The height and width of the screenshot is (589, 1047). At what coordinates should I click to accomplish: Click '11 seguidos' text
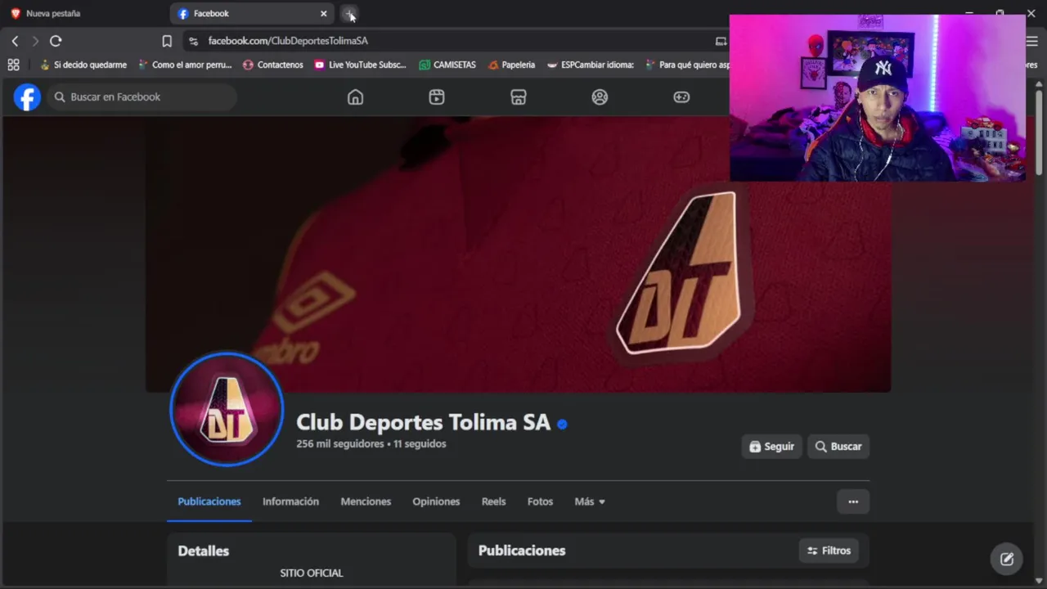point(420,444)
